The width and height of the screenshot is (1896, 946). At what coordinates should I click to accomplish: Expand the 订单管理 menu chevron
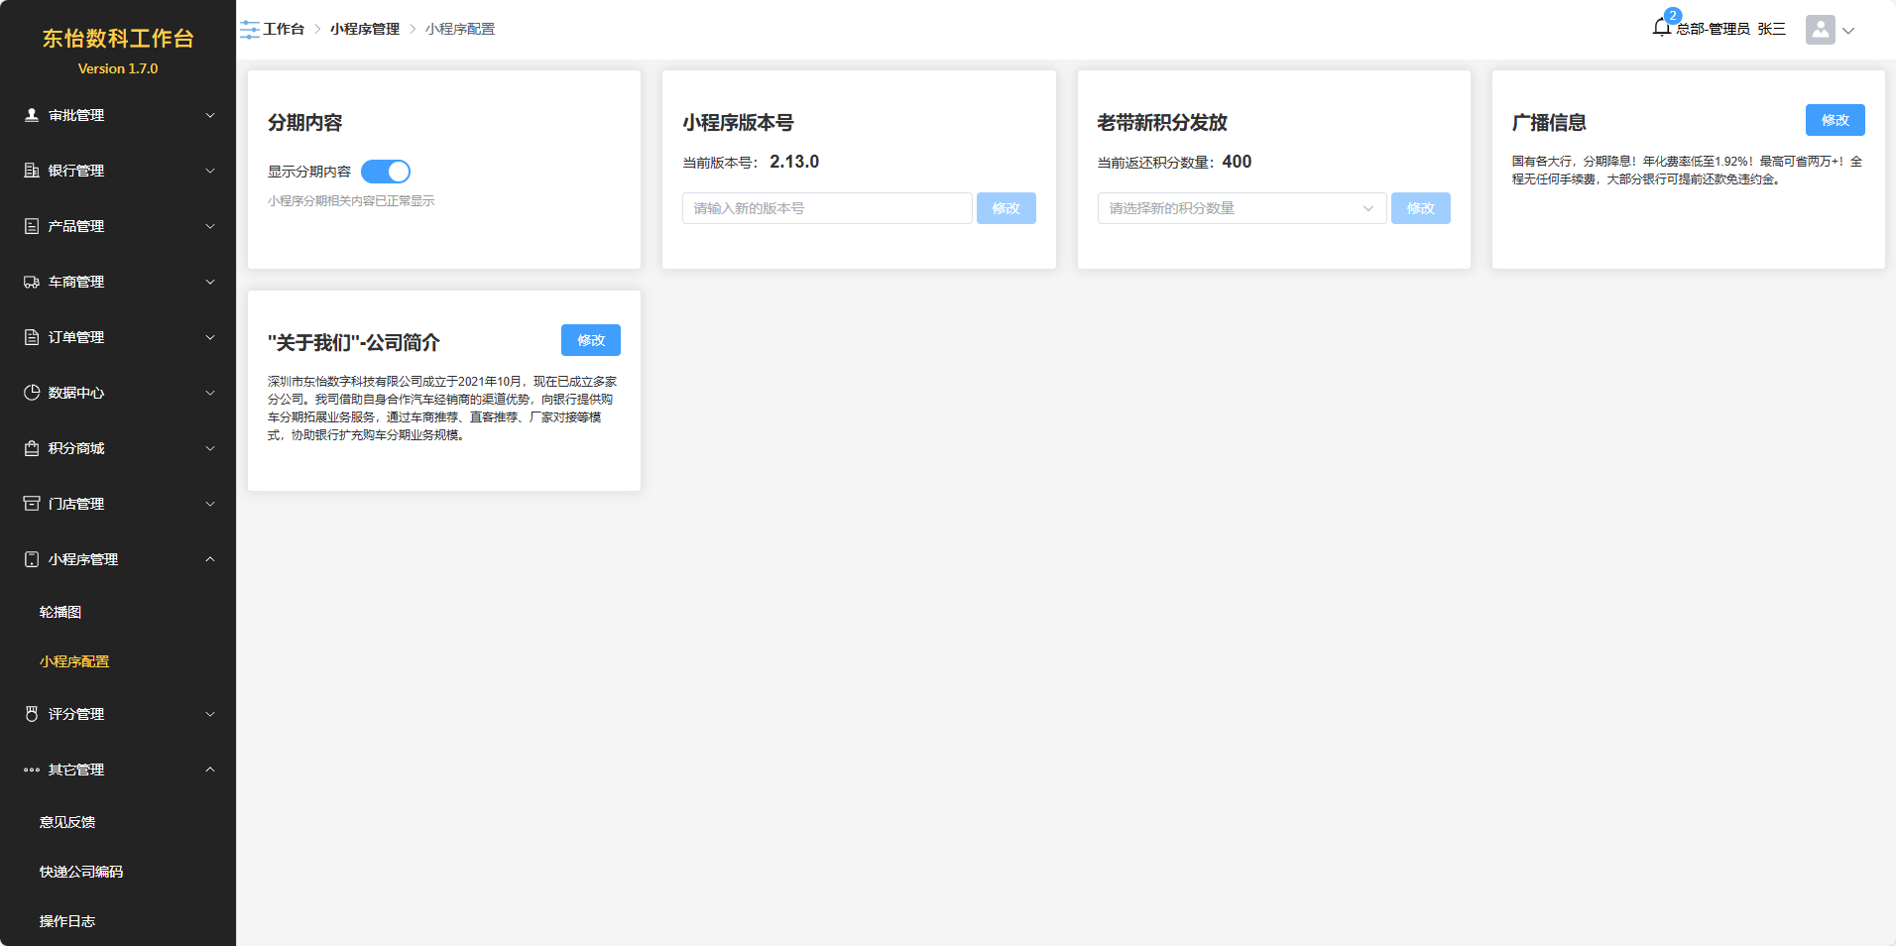tap(210, 337)
